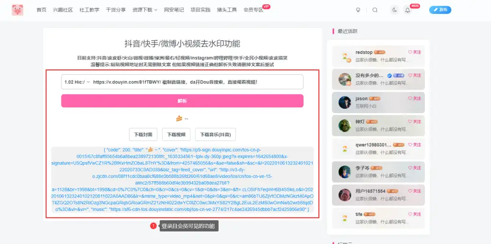The width and height of the screenshot is (491, 244).
Task: Open jason's profile avatar
Action: coord(345,103)
